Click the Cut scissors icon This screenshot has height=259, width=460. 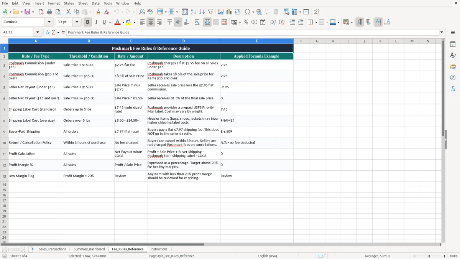pyautogui.click(x=68, y=12)
